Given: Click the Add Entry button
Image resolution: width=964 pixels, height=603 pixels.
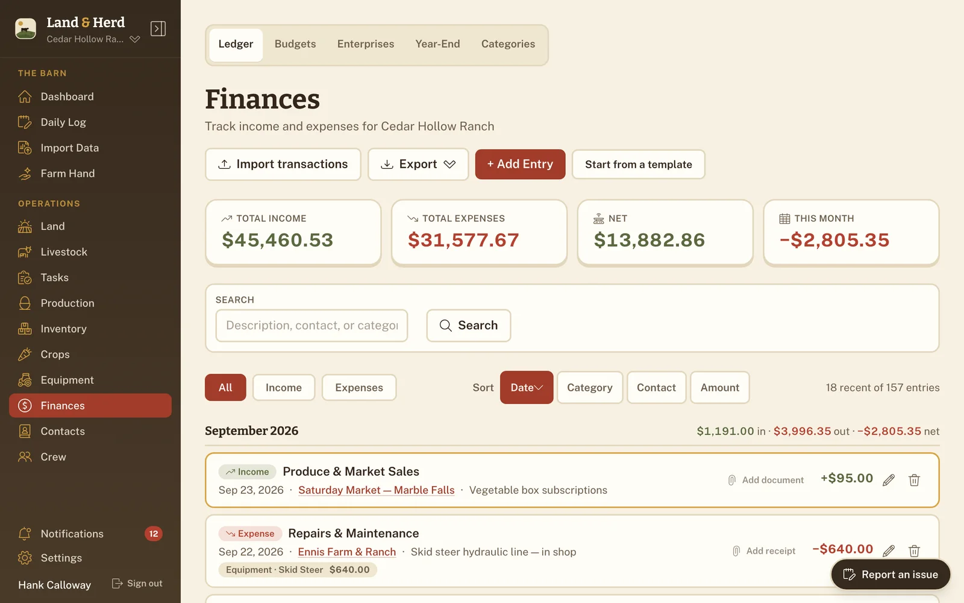Looking at the screenshot, I should [520, 165].
